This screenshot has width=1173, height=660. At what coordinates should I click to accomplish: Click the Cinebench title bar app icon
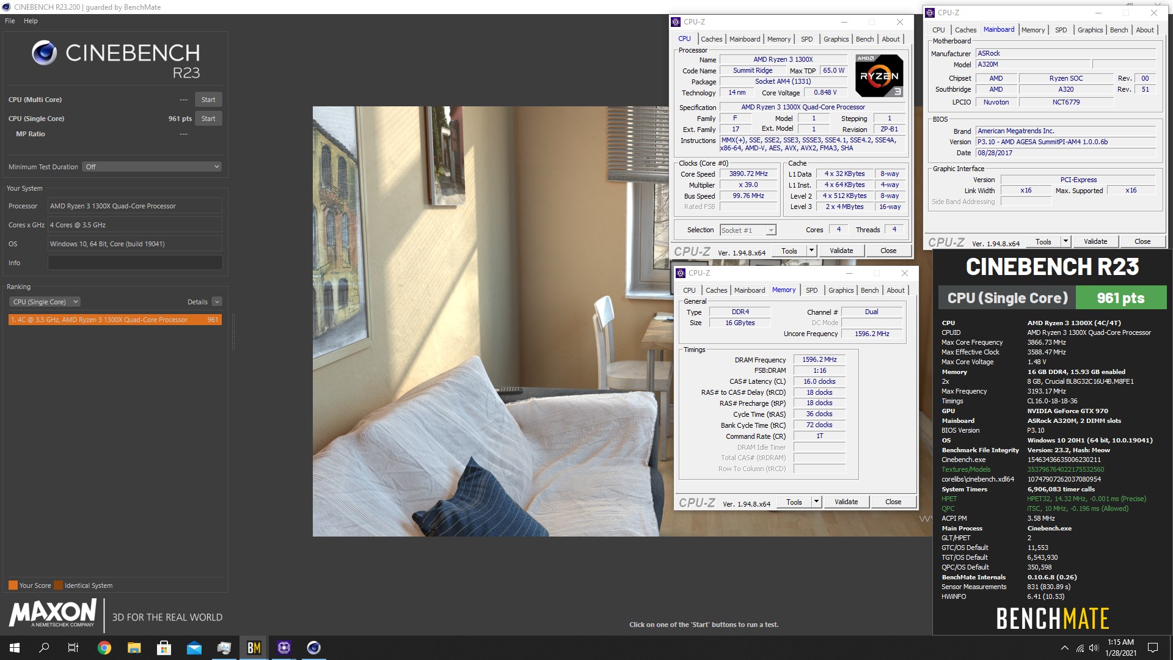coord(7,7)
